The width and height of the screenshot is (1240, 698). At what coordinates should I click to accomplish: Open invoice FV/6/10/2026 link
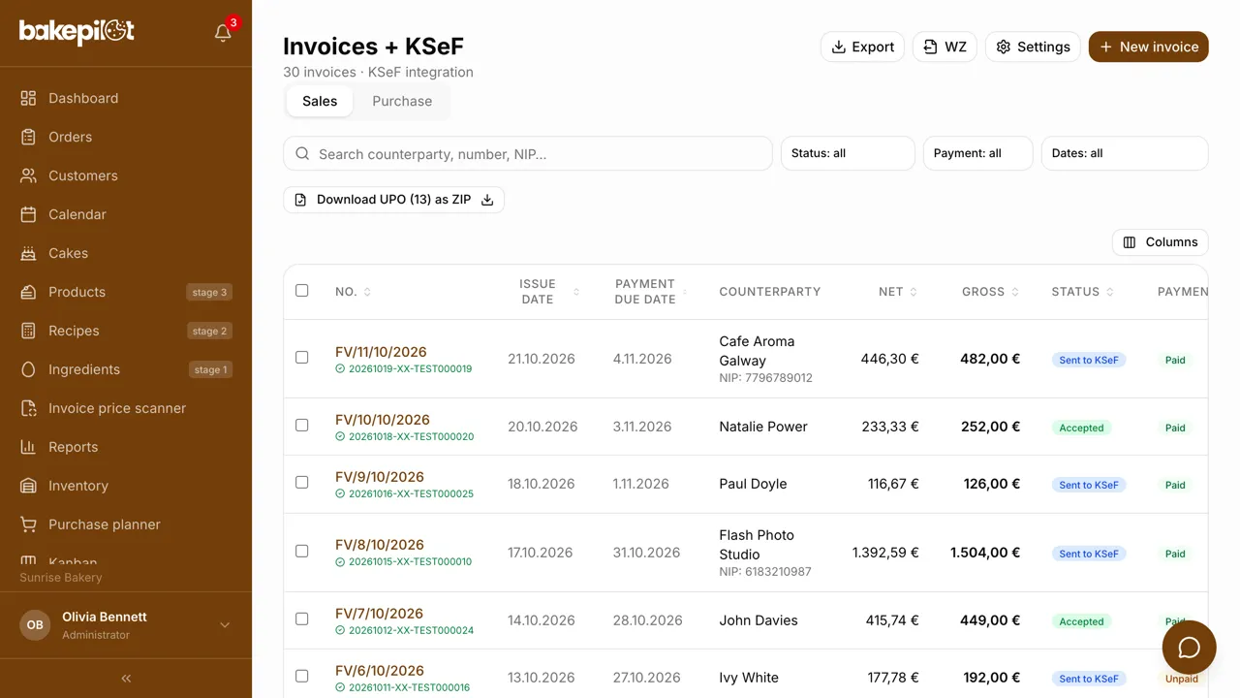point(380,671)
